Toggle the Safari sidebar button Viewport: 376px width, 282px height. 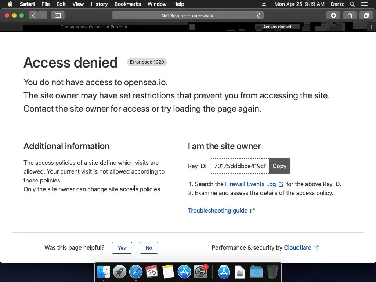click(58, 15)
